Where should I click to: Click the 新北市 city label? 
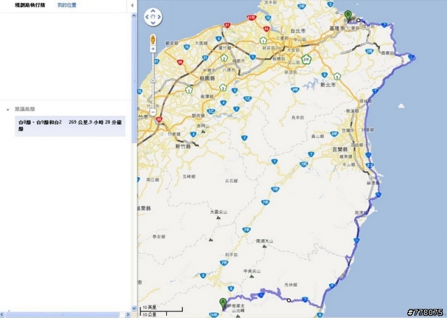click(x=328, y=84)
